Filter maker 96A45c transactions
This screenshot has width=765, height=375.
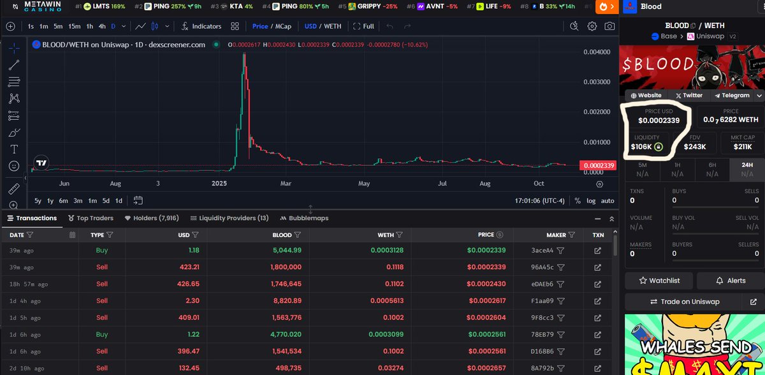(x=561, y=267)
